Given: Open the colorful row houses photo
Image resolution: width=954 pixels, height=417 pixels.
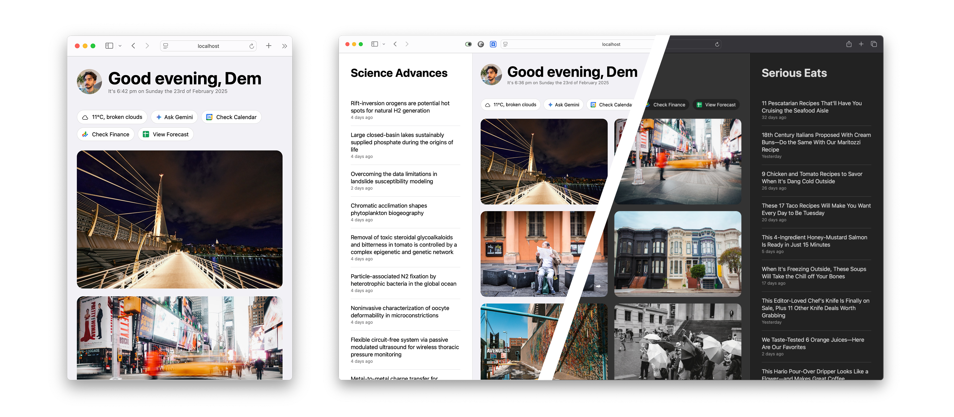Looking at the screenshot, I should click(x=678, y=254).
